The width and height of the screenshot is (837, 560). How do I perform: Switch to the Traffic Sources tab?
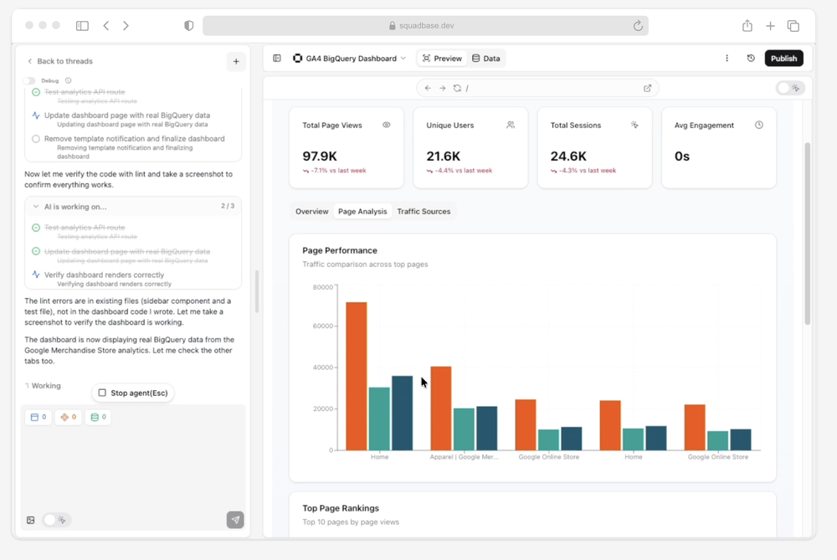[424, 212]
